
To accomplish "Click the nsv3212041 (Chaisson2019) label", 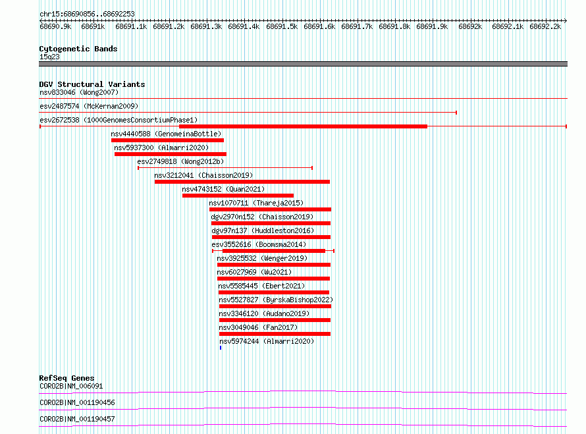I will click(203, 175).
